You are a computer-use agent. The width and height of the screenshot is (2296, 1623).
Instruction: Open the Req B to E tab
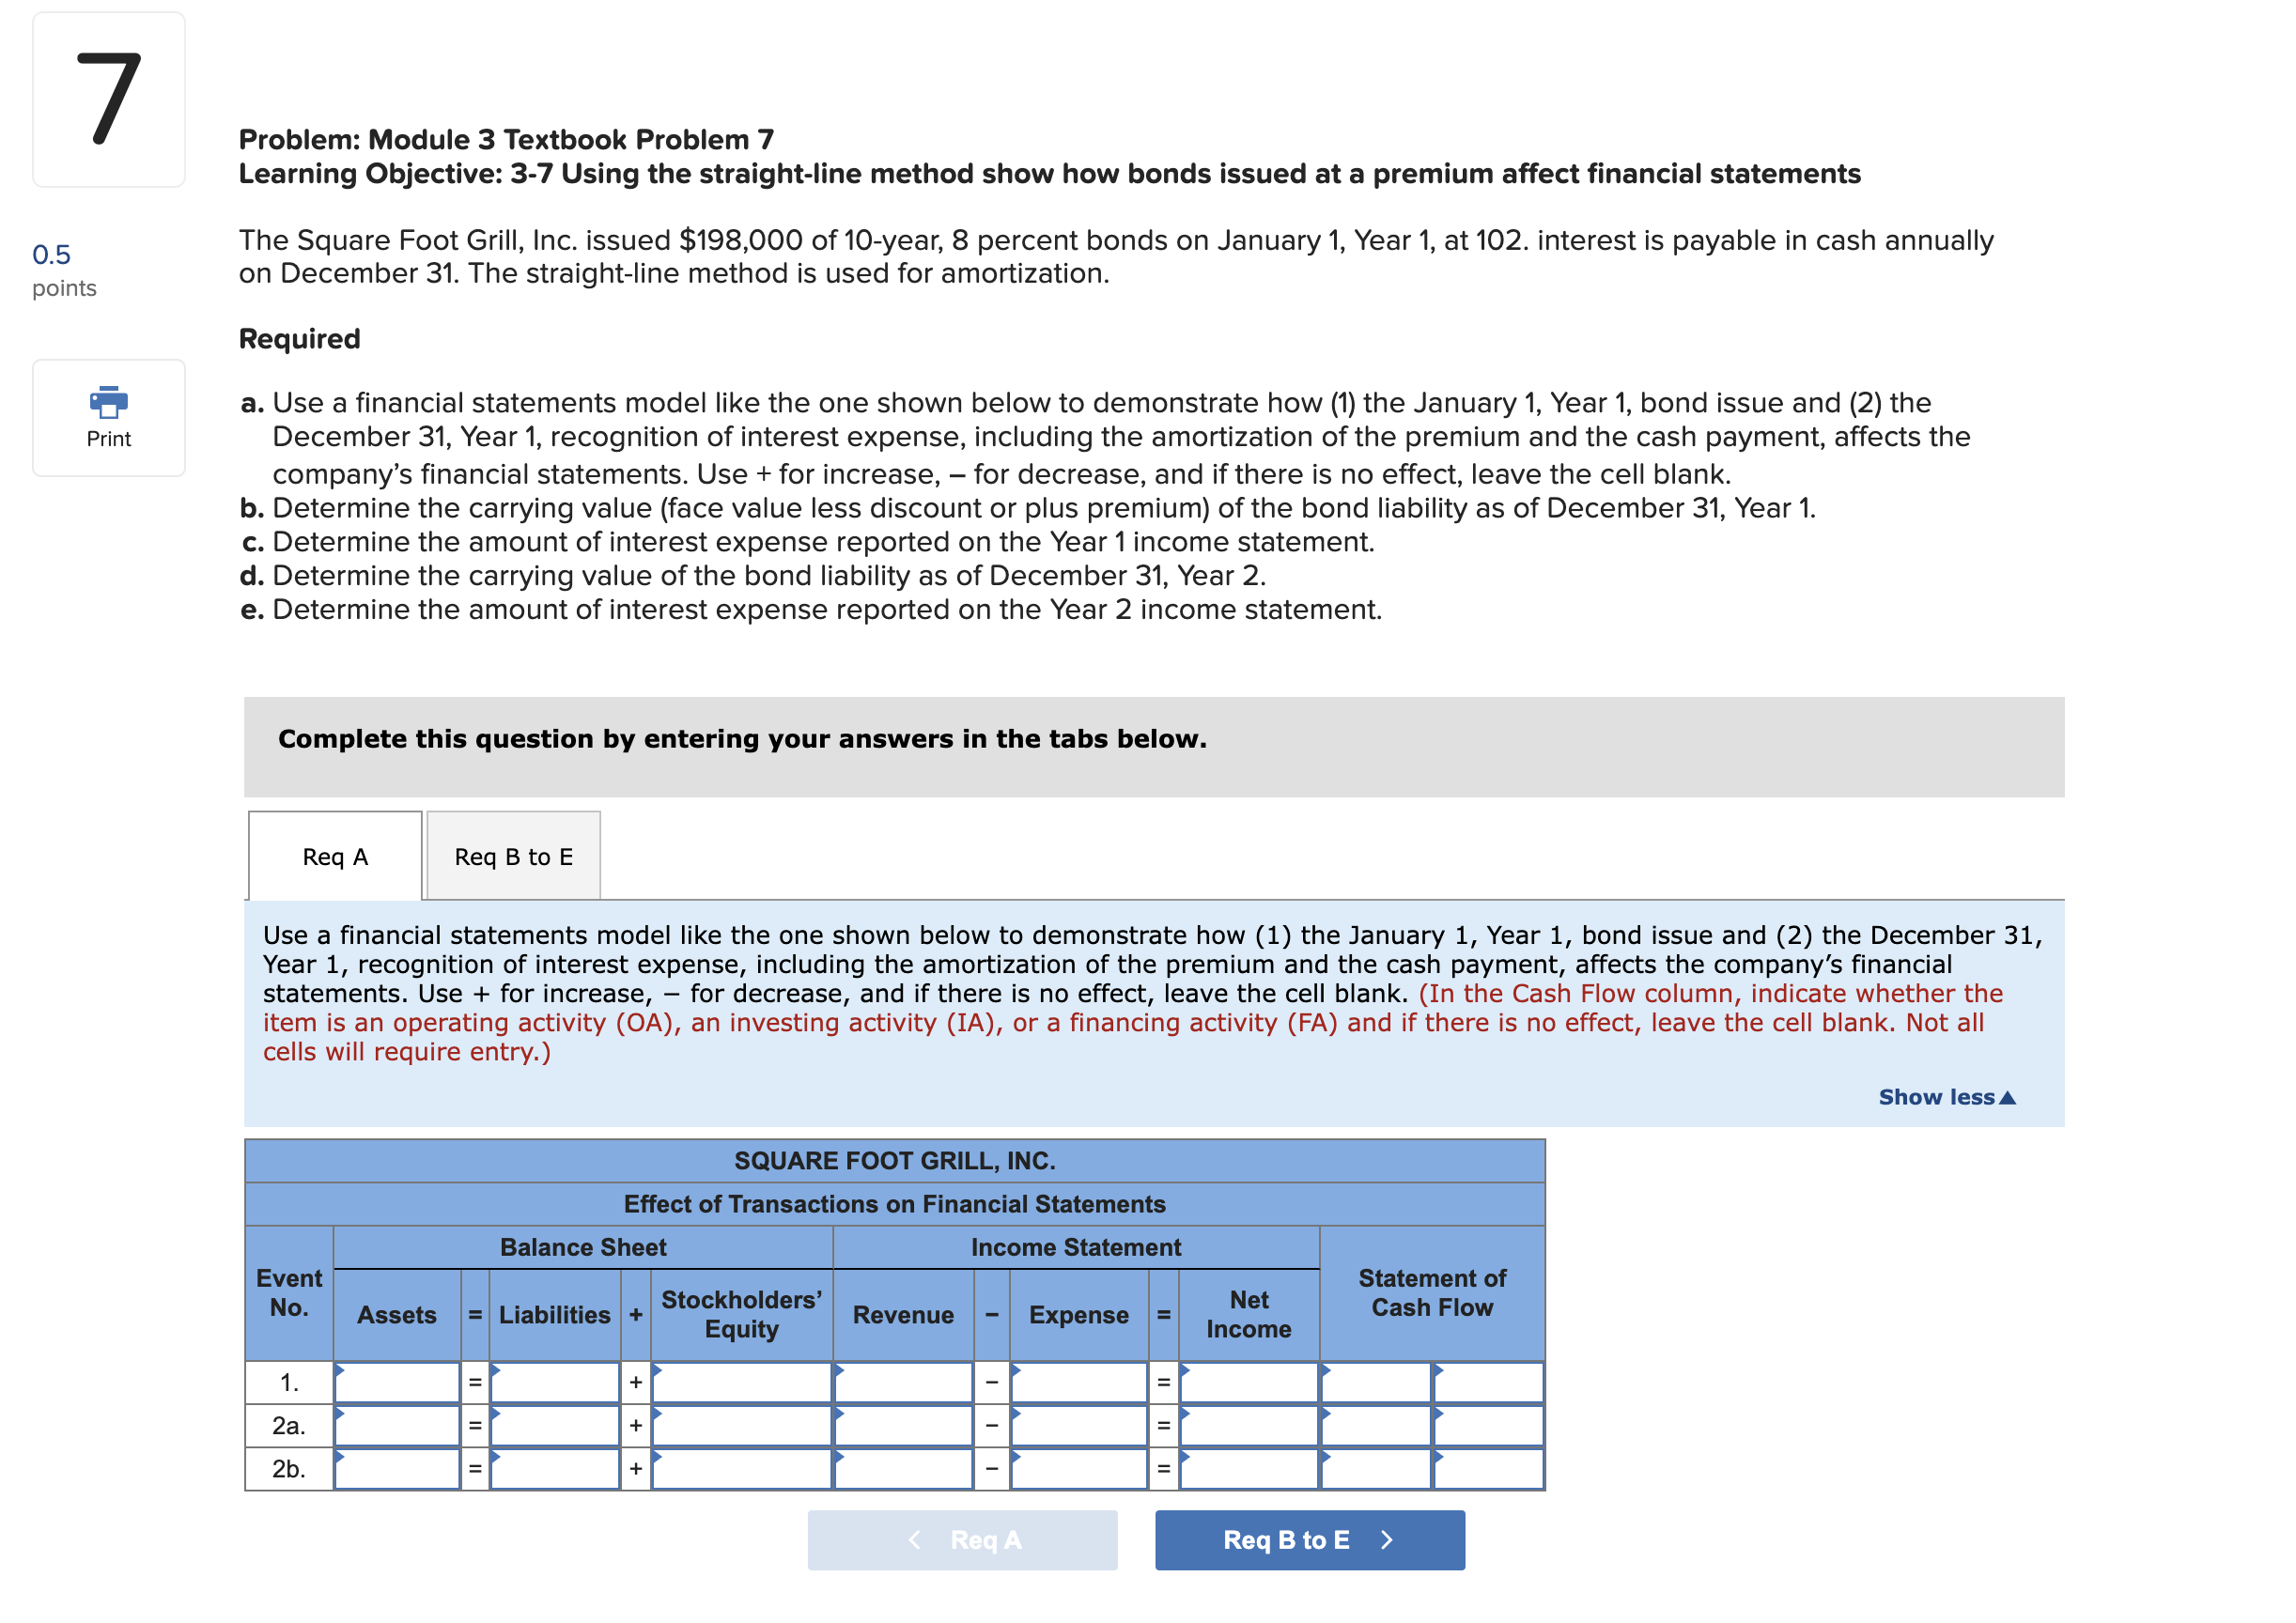(x=513, y=857)
